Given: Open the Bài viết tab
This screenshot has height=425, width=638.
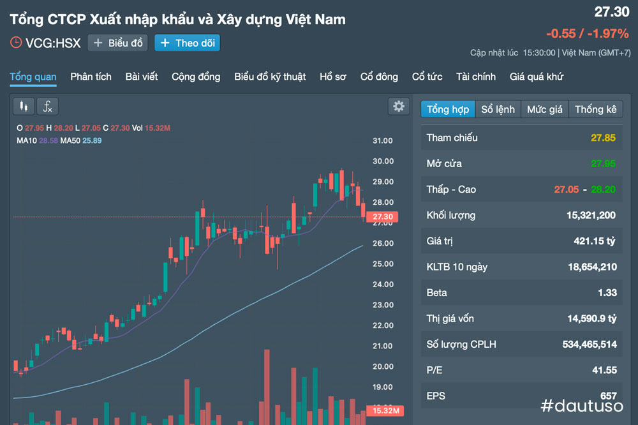Looking at the screenshot, I should [x=142, y=77].
